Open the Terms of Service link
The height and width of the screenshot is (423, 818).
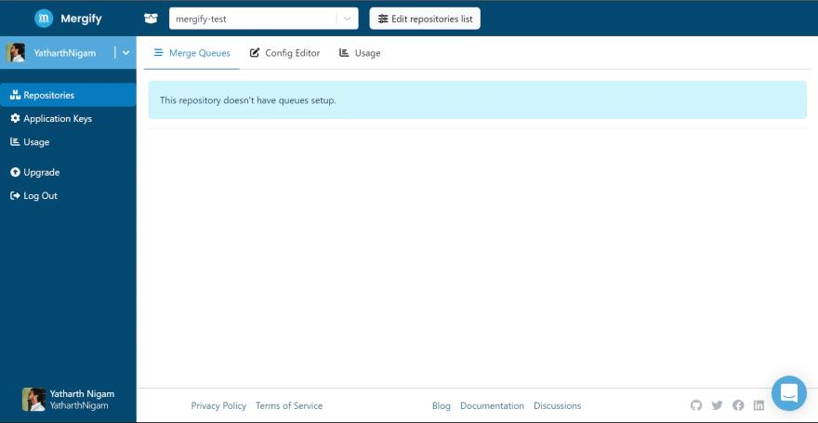pyautogui.click(x=289, y=405)
